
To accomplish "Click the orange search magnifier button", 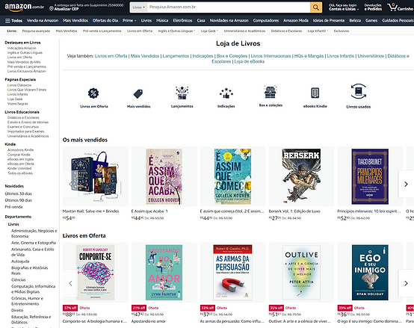I will [316, 7].
